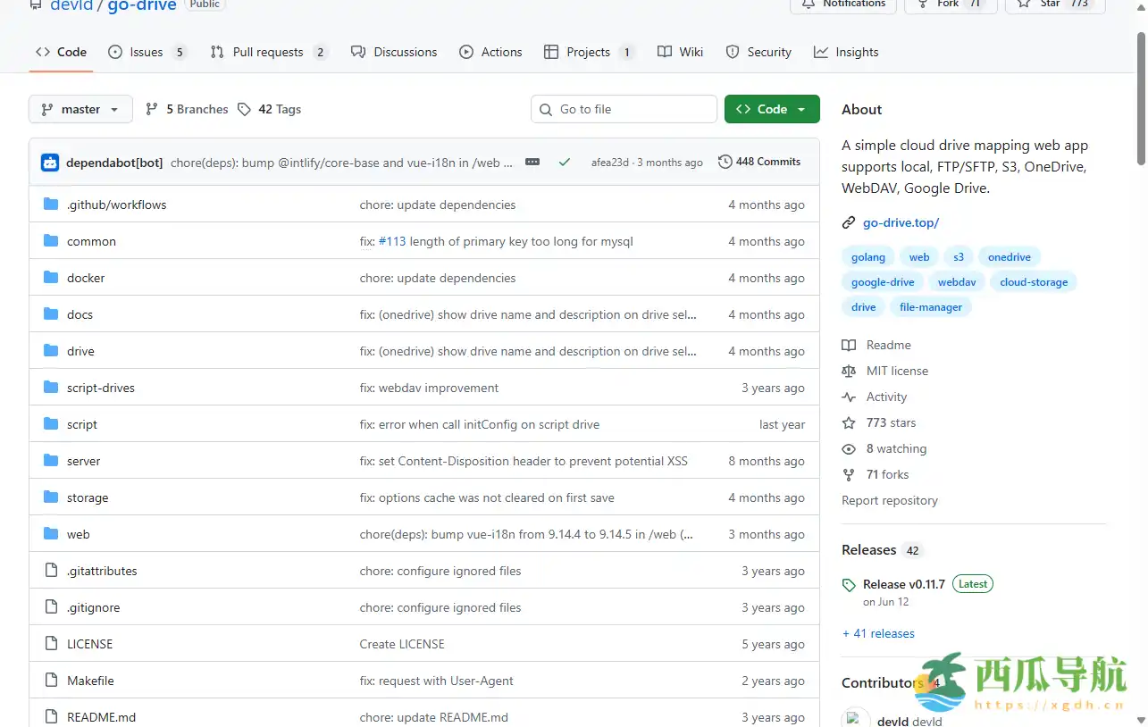Open Release v0.11.7 link
The width and height of the screenshot is (1148, 727).
click(903, 584)
